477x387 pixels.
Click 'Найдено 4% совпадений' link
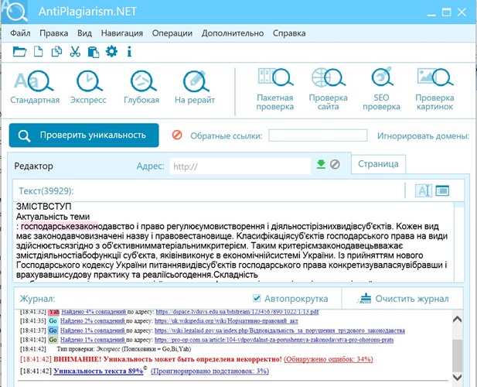(x=94, y=312)
